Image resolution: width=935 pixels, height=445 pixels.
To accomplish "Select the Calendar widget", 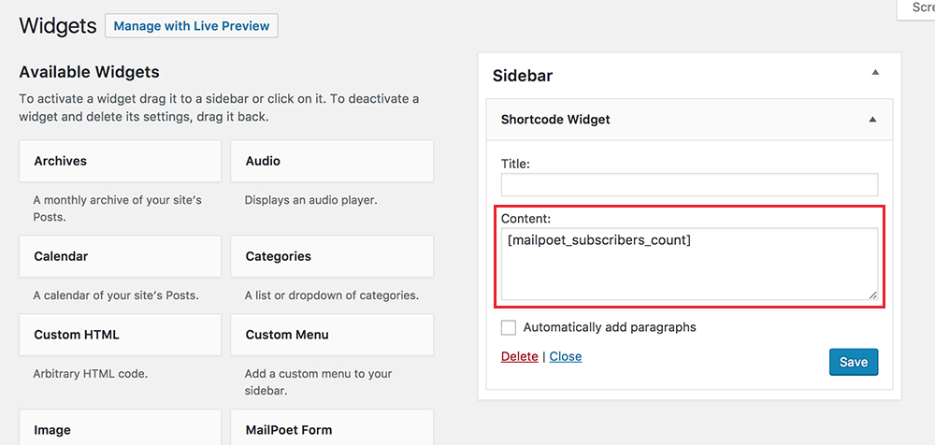I will pyautogui.click(x=120, y=256).
